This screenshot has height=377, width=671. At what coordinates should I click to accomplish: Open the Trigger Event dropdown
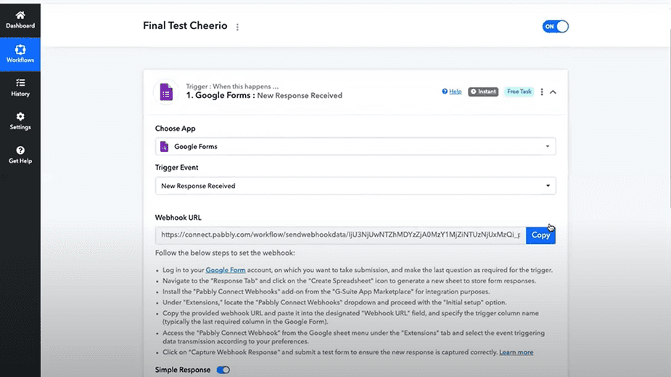tap(355, 186)
